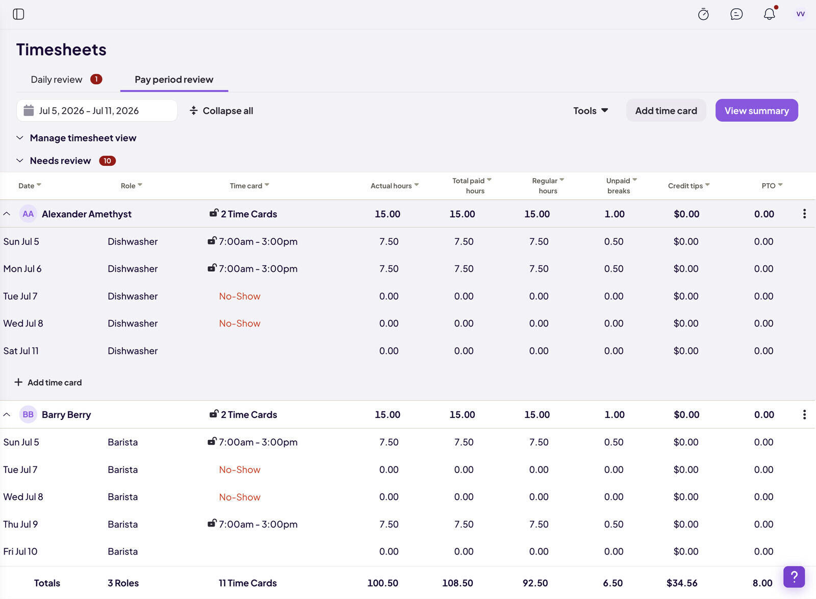Click the View summary button
Image resolution: width=816 pixels, height=599 pixels.
click(x=757, y=111)
